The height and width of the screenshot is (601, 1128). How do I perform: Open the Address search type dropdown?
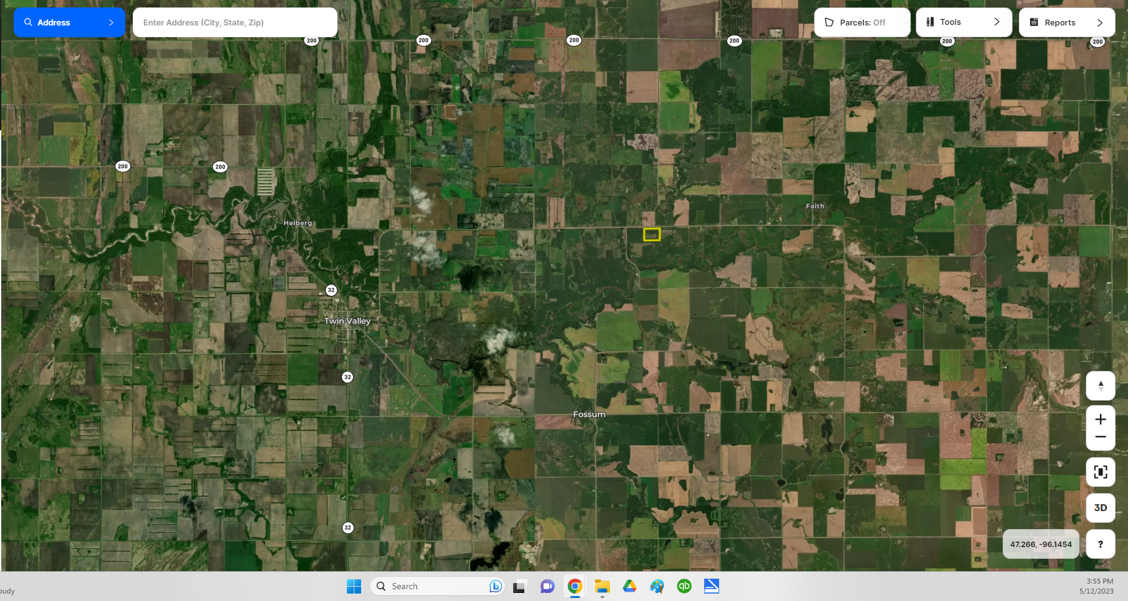click(x=69, y=22)
